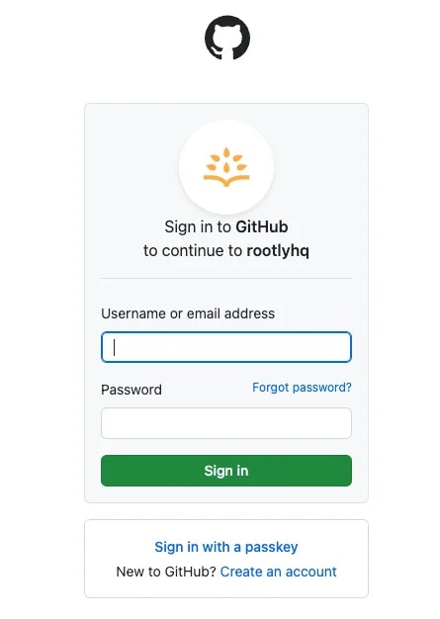Focus the Password input field
This screenshot has height=619, width=440.
[x=226, y=423]
